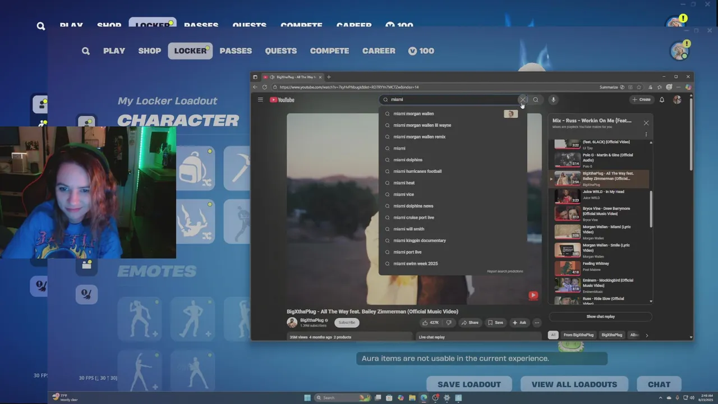
Task: Open Fortnite QUESTS tab in front window
Action: tap(281, 51)
